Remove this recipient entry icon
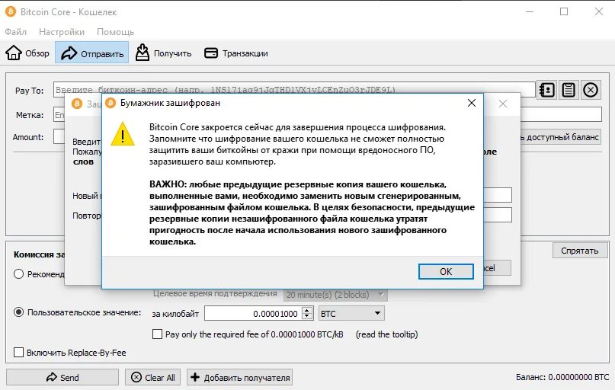 pos(591,90)
